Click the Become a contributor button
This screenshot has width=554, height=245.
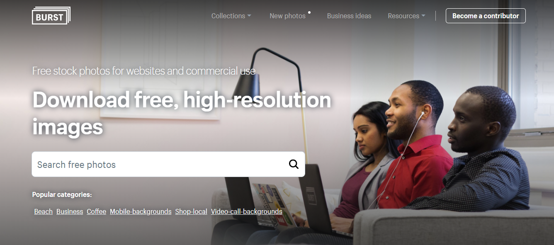(486, 16)
